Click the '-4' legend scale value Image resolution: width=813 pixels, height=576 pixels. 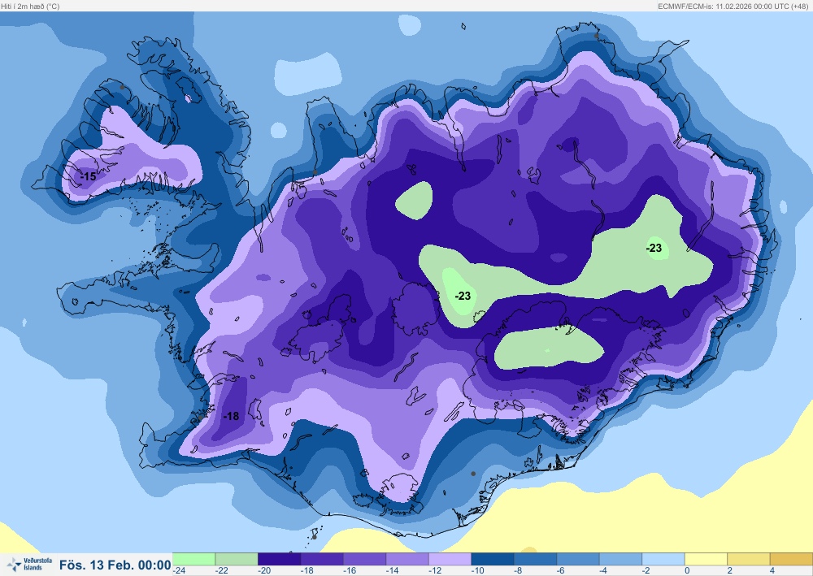coord(603,571)
